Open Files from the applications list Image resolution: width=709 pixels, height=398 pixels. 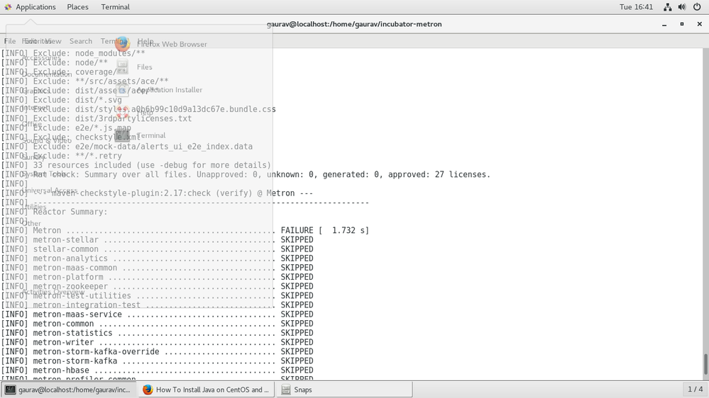pyautogui.click(x=133, y=67)
